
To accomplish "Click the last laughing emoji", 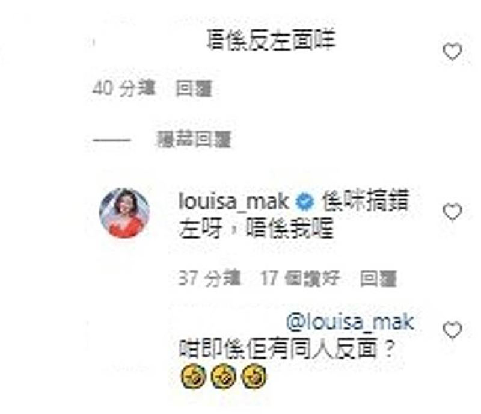I will click(254, 375).
